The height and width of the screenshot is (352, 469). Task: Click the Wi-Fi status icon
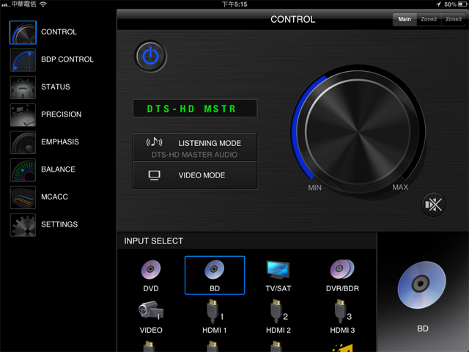[43, 4]
